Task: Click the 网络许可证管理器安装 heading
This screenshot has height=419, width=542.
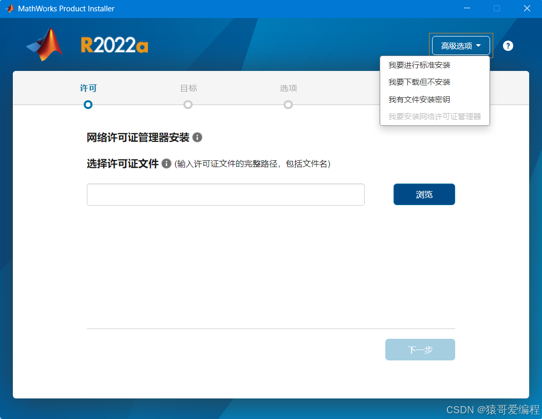Action: (138, 137)
